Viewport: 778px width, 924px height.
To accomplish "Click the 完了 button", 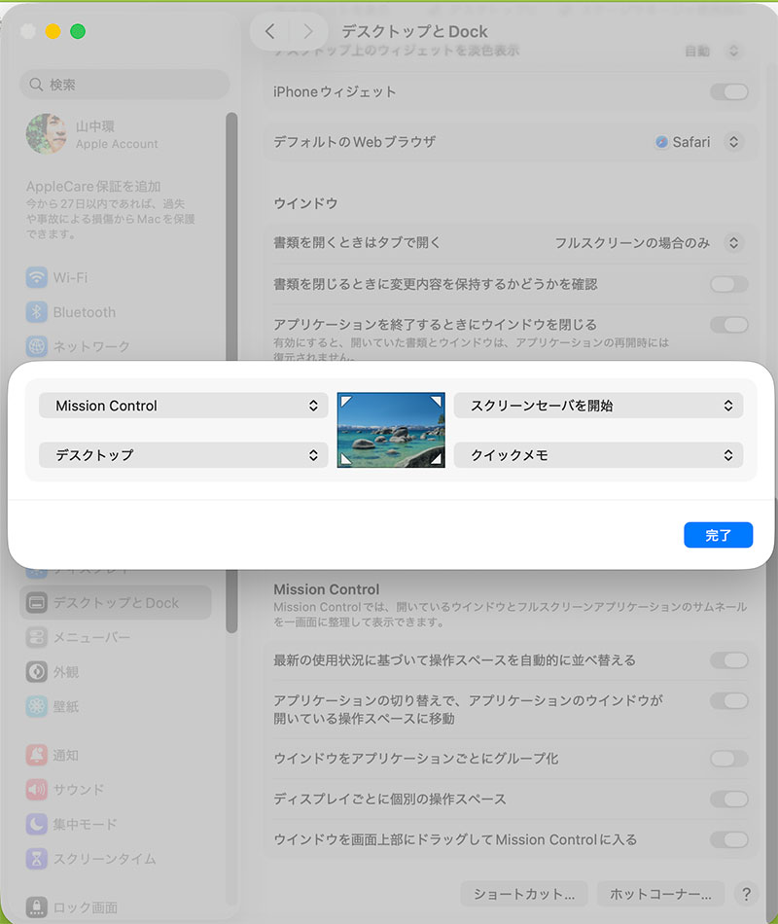I will [718, 535].
